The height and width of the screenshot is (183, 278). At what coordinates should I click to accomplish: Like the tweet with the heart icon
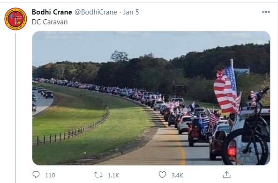162,175
